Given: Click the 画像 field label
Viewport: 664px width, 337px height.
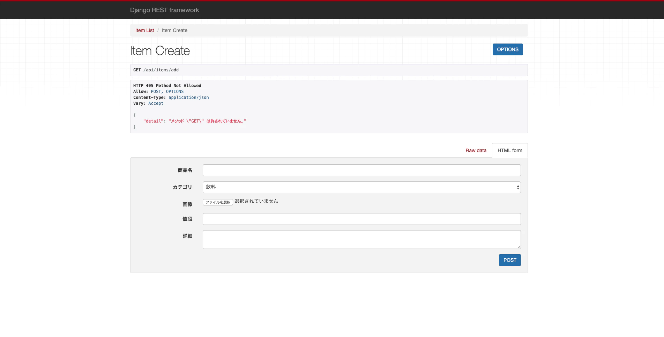Looking at the screenshot, I should coord(187,204).
